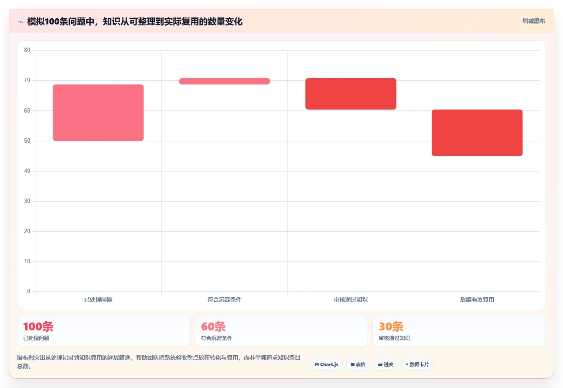Select the 表格 tag chip

tap(358, 364)
